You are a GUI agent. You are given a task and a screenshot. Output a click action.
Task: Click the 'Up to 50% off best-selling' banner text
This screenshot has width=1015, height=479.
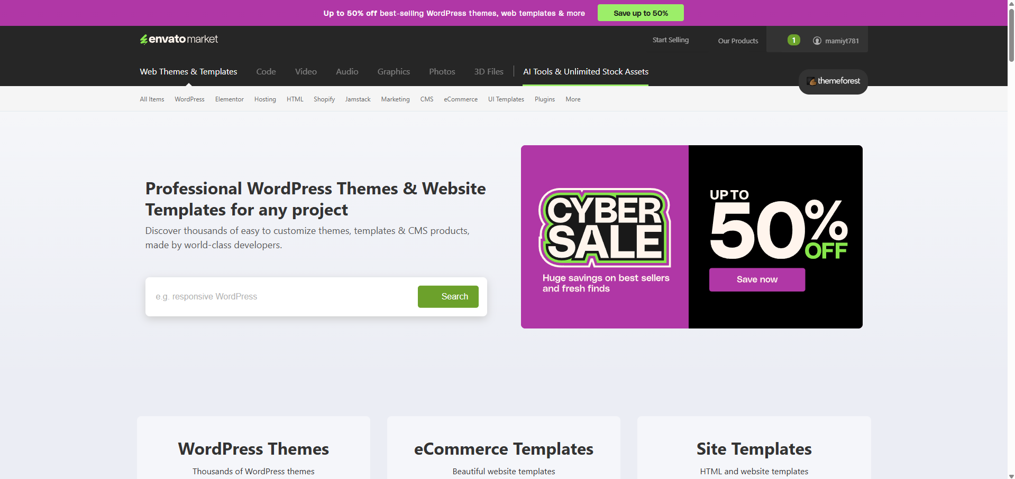[454, 13]
